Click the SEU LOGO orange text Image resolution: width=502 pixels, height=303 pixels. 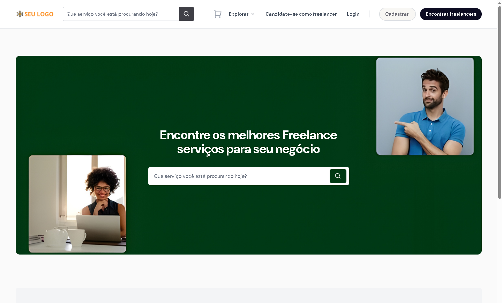(39, 14)
